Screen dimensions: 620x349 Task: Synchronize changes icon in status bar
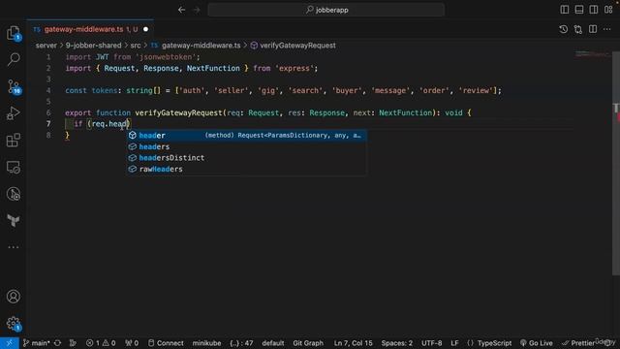tap(58, 343)
